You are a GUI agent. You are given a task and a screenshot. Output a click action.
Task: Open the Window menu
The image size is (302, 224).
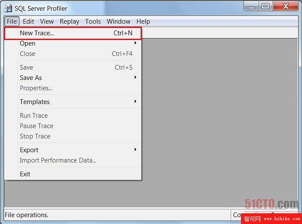tap(118, 21)
